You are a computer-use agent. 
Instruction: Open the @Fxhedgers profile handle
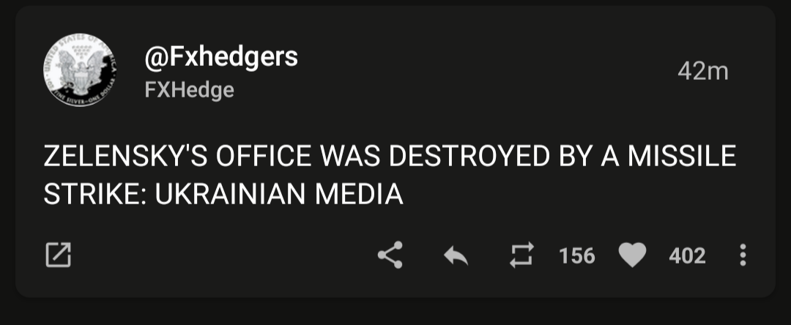pos(221,57)
